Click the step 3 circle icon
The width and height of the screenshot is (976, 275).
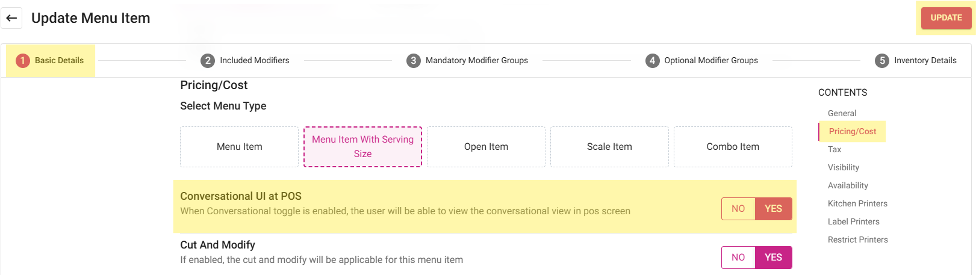(413, 60)
